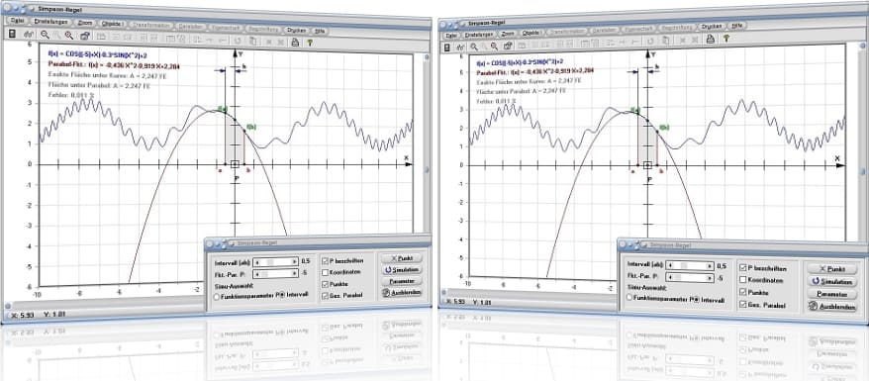The width and height of the screenshot is (869, 381).
Task: Click the Intervall slider track in right panel
Action: 690,265
